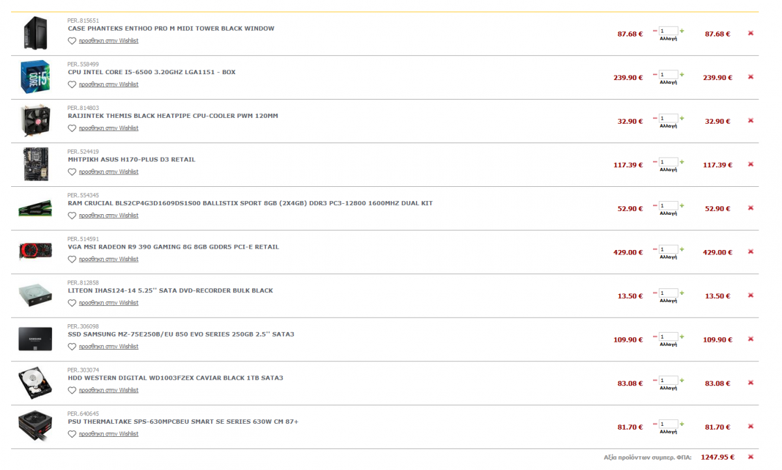Decrease quantity of Phanteks case with minus

pos(655,31)
